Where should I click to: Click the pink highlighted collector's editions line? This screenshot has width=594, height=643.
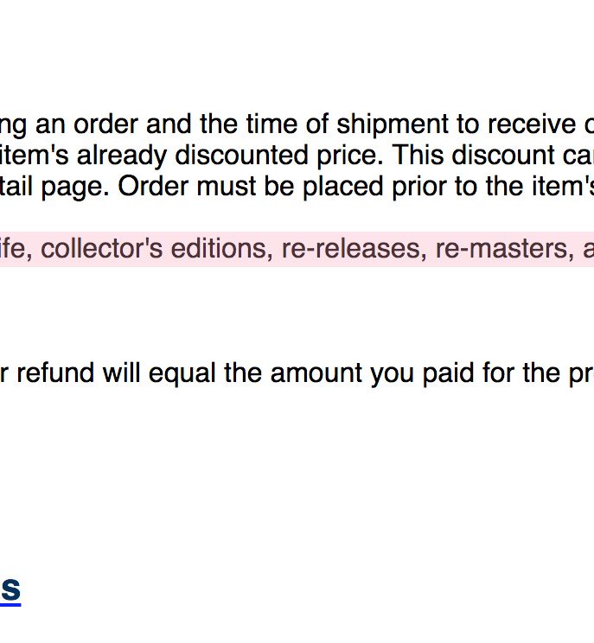[x=297, y=249]
